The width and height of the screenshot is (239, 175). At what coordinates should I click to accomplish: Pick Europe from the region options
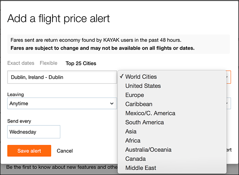(135, 95)
